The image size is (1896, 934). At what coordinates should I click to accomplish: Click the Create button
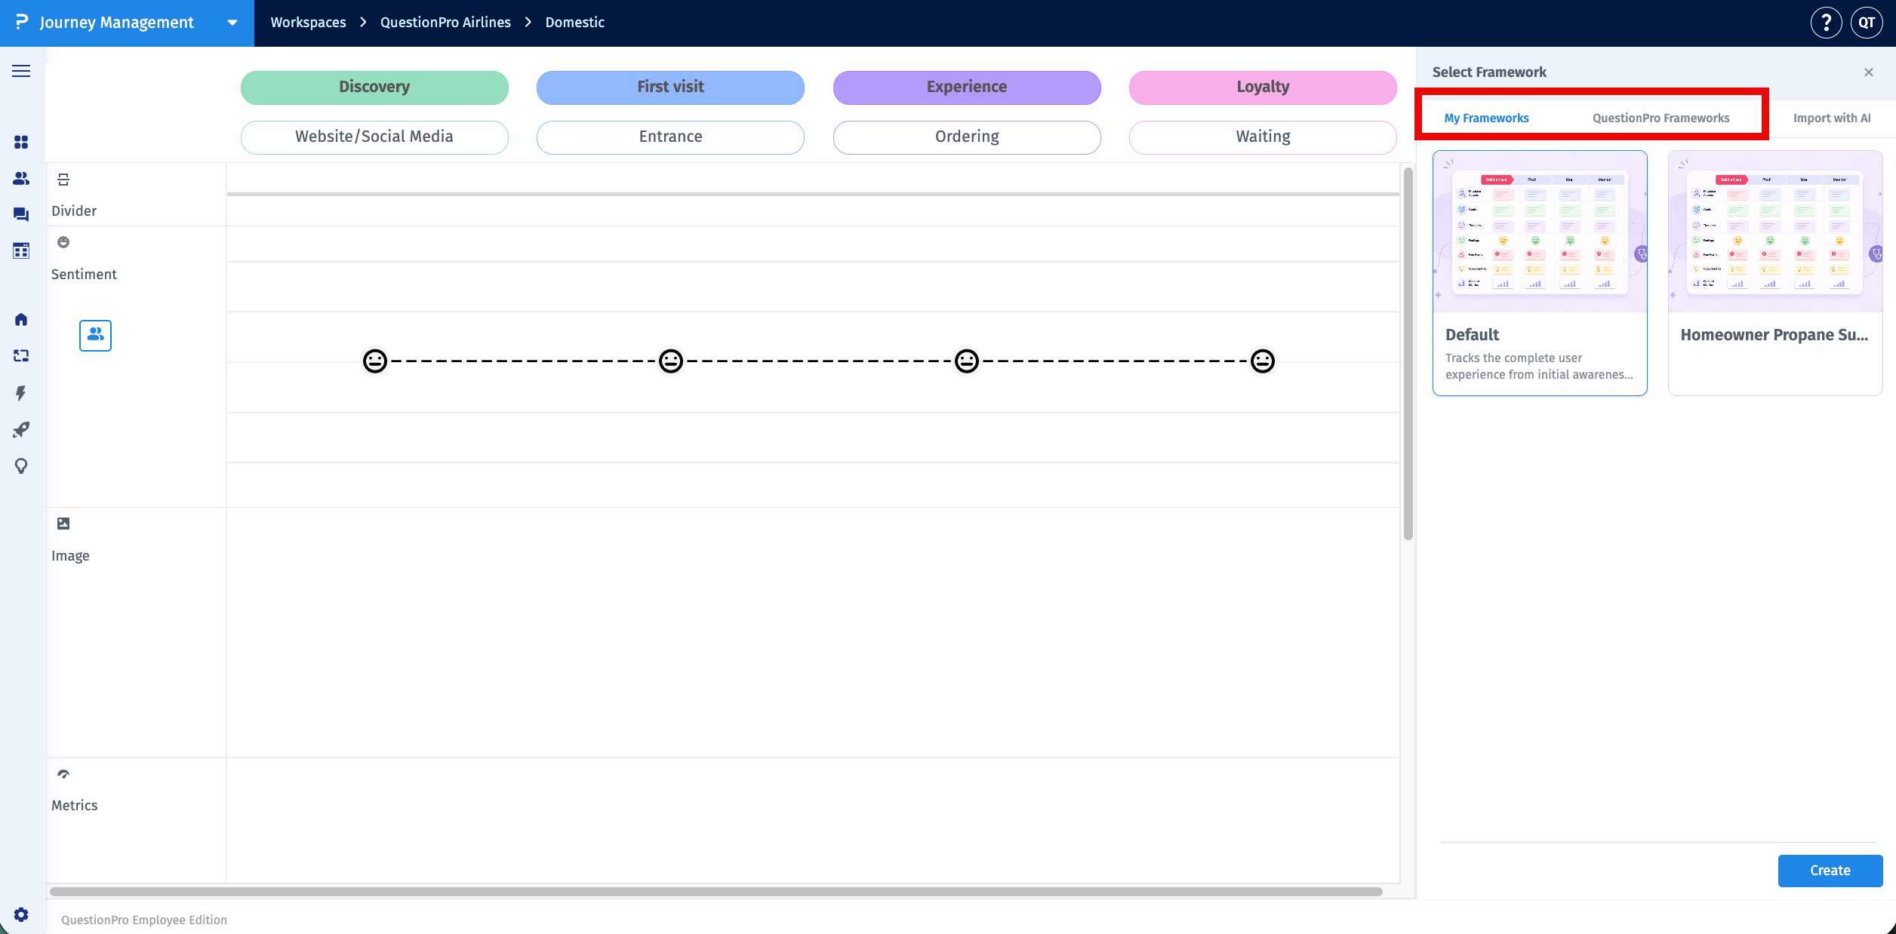pyautogui.click(x=1830, y=871)
